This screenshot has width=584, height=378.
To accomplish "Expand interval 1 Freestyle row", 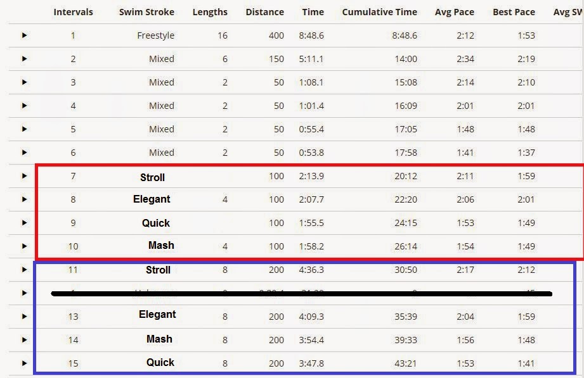I will click(24, 35).
